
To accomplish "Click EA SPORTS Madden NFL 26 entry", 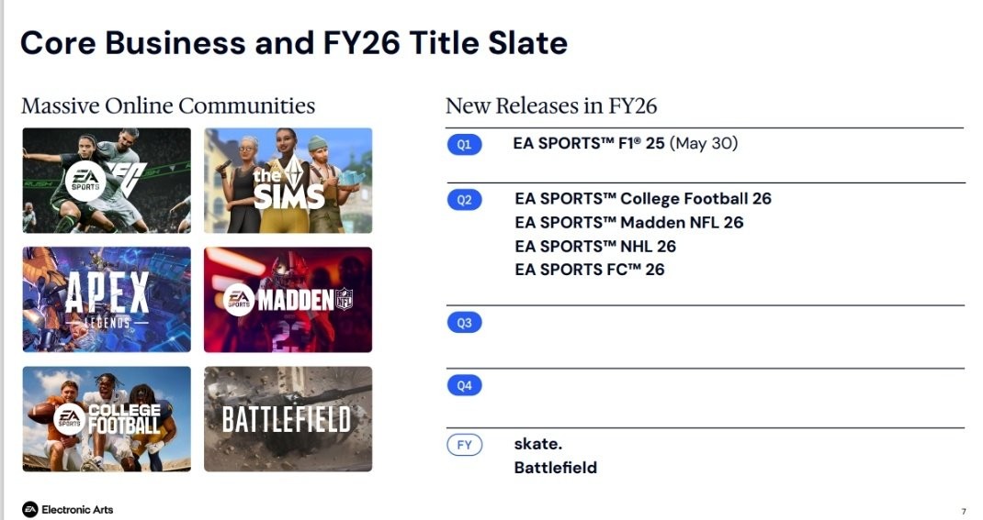I will point(628,222).
